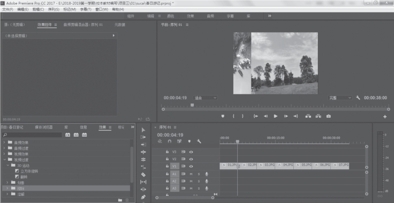Expand the 视频效果 folder

click(4, 154)
